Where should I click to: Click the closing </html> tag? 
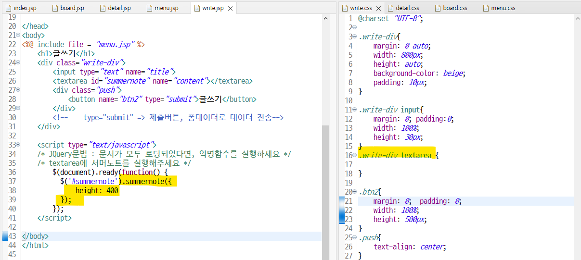tap(35, 246)
